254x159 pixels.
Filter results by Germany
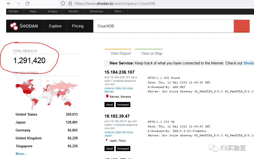[23, 130]
